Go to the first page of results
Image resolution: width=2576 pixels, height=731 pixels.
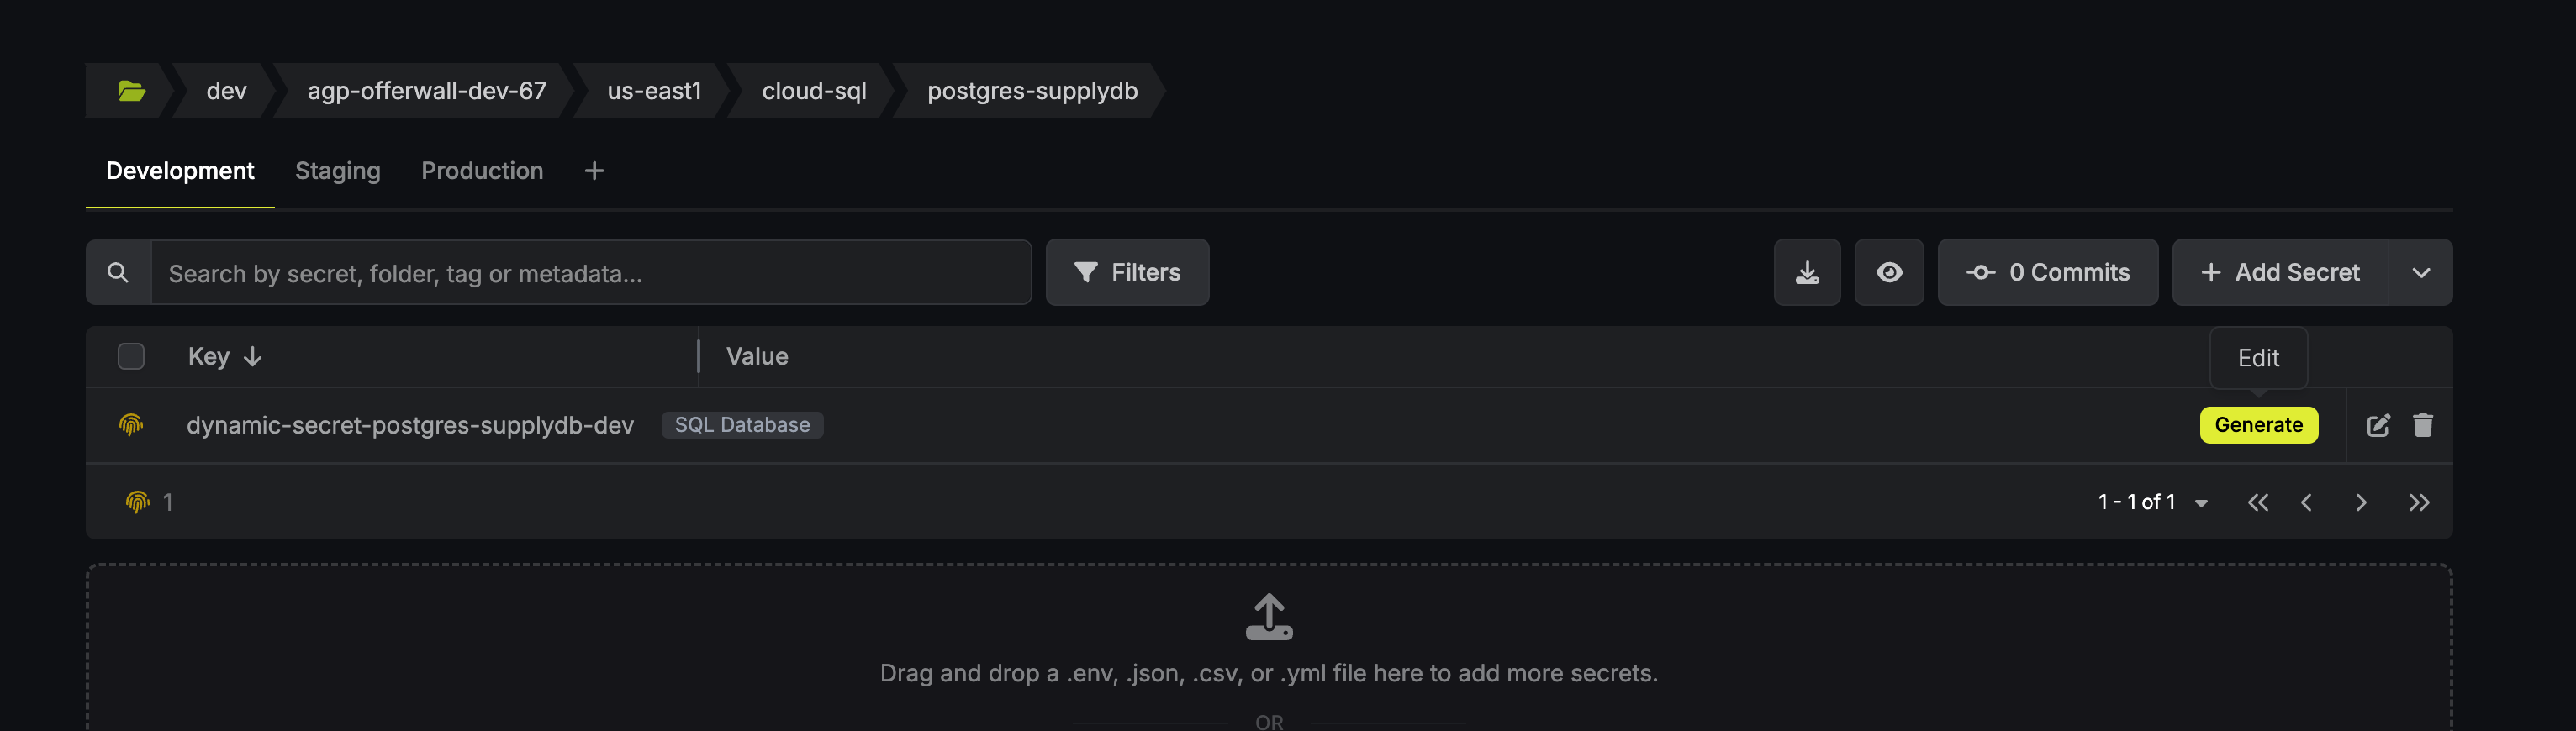click(2257, 503)
